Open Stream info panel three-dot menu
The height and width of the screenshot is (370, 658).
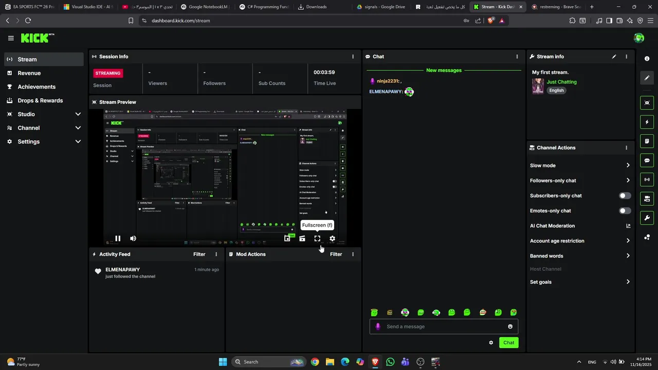pos(626,57)
